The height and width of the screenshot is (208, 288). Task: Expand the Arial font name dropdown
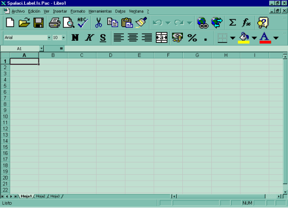(49, 38)
